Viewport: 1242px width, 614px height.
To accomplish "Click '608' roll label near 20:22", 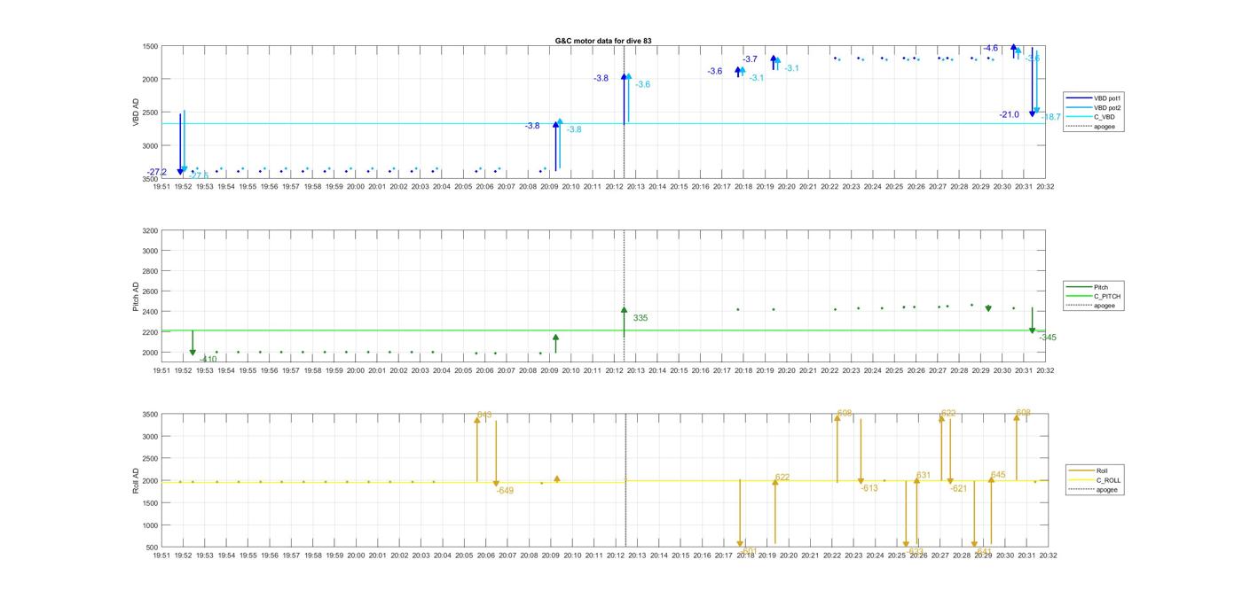I will [845, 413].
